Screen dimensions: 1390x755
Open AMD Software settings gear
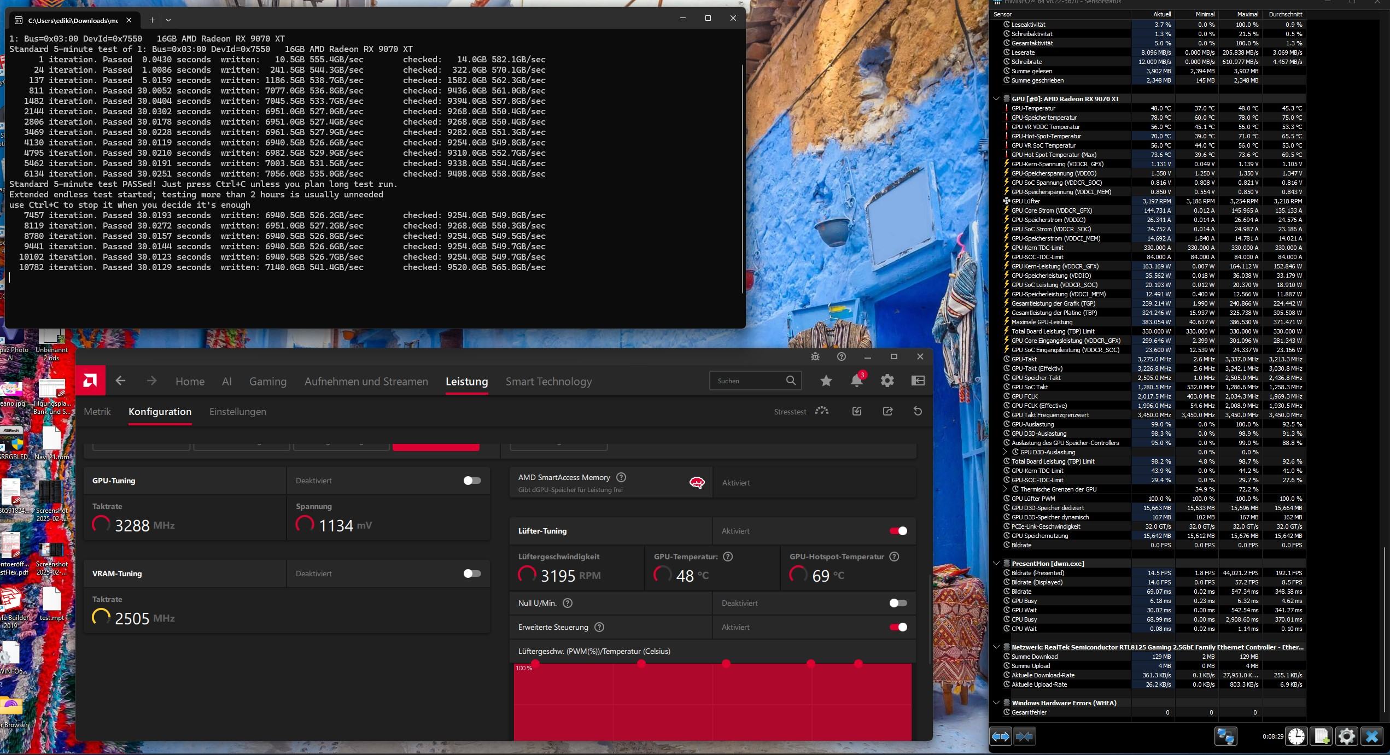pyautogui.click(x=887, y=381)
